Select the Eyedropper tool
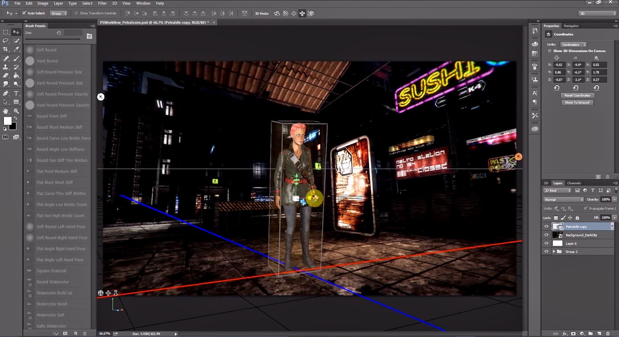This screenshot has width=619, height=337. [x=16, y=49]
